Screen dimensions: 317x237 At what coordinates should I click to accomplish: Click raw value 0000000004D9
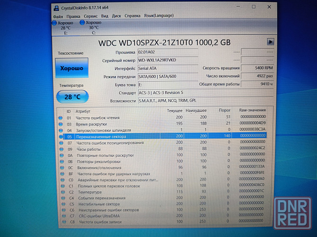[x=252, y=123]
